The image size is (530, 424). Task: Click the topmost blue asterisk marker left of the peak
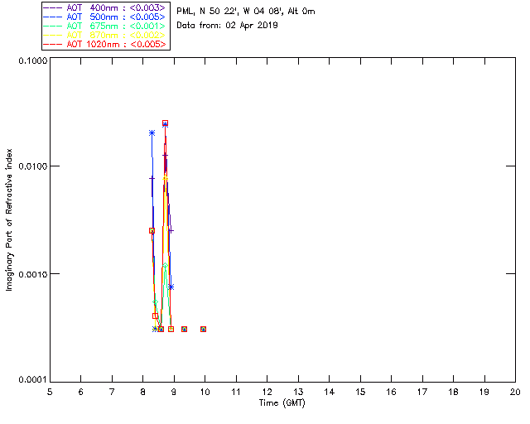point(152,133)
